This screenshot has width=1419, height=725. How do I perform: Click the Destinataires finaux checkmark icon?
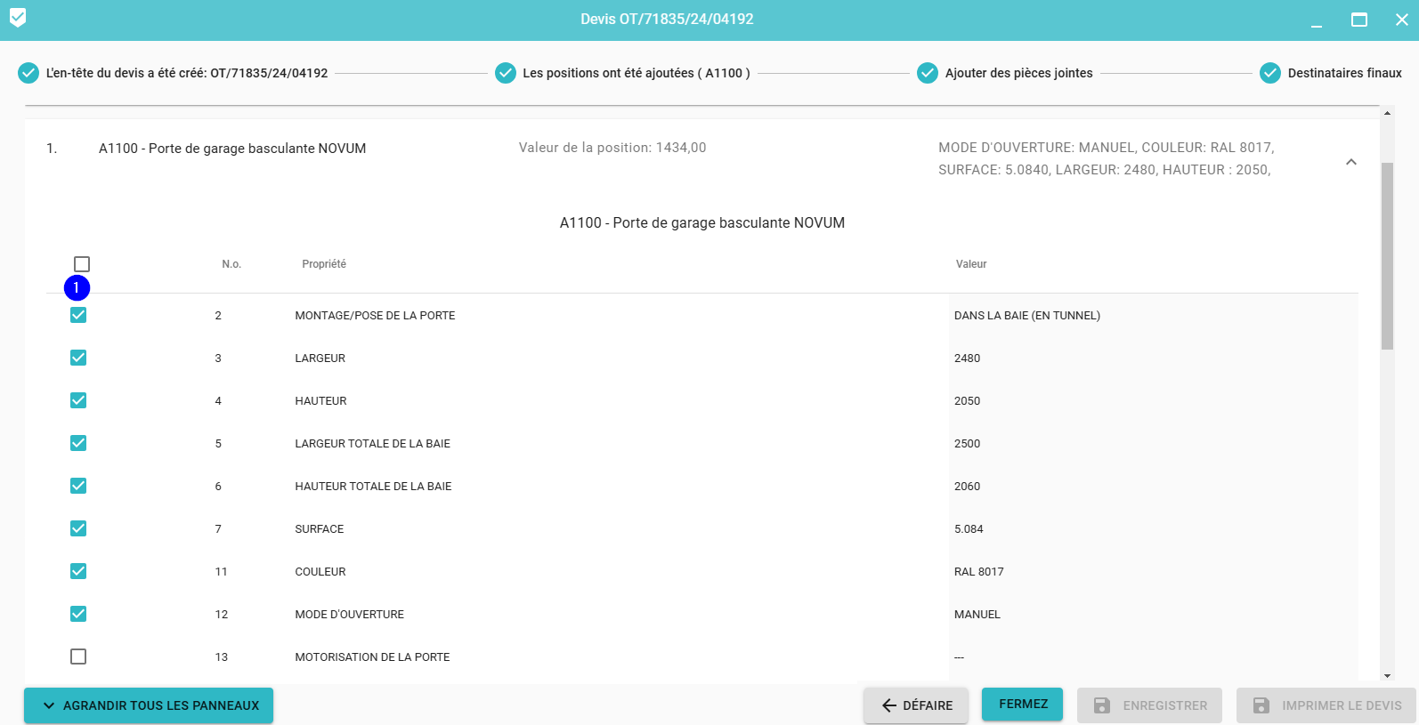pos(1270,73)
